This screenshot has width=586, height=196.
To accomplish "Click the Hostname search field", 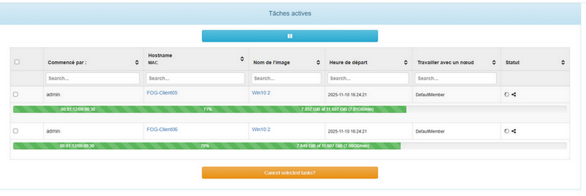I will pos(195,78).
